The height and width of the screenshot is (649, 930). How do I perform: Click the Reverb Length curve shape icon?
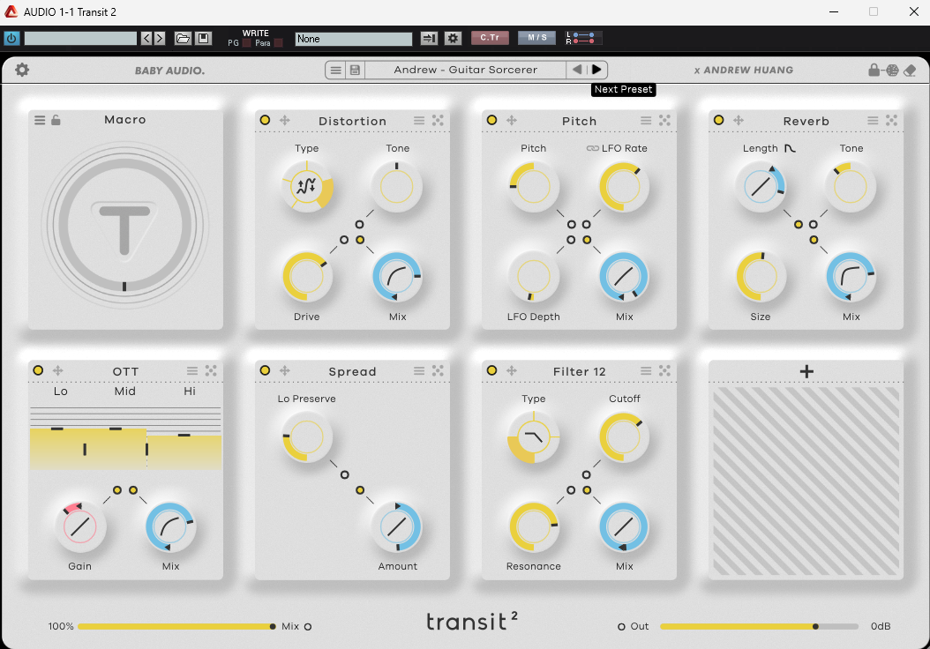(790, 148)
